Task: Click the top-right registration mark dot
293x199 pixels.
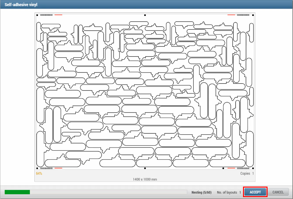Action: click(253, 15)
